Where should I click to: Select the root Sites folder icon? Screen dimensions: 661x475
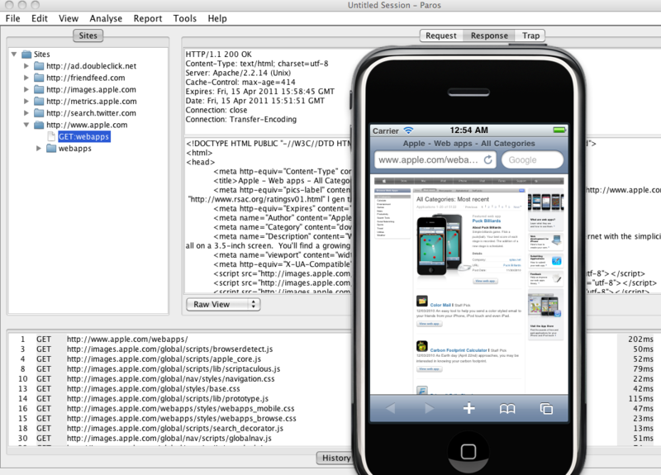(26, 55)
